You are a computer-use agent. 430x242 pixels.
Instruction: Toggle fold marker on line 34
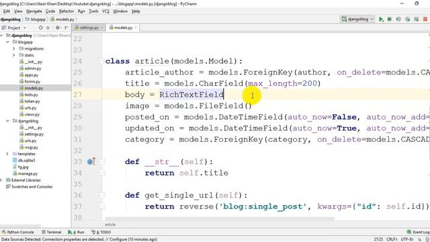(101, 173)
